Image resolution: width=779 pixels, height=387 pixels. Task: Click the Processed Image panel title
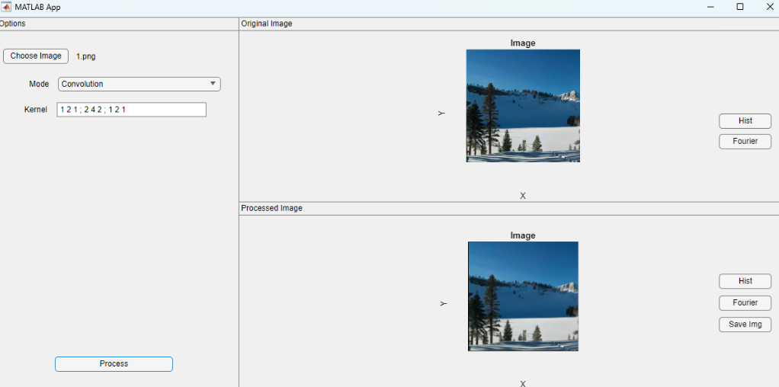(x=271, y=208)
